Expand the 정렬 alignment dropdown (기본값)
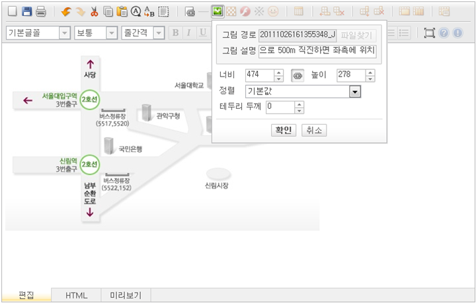Image resolution: width=476 pixels, height=303 pixels. [355, 92]
